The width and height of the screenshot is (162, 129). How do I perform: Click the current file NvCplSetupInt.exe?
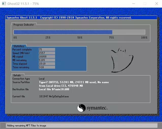point(59,96)
